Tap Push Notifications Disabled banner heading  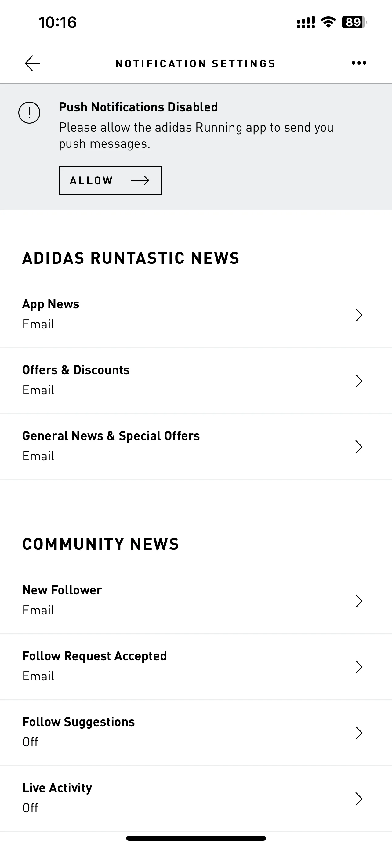138,107
